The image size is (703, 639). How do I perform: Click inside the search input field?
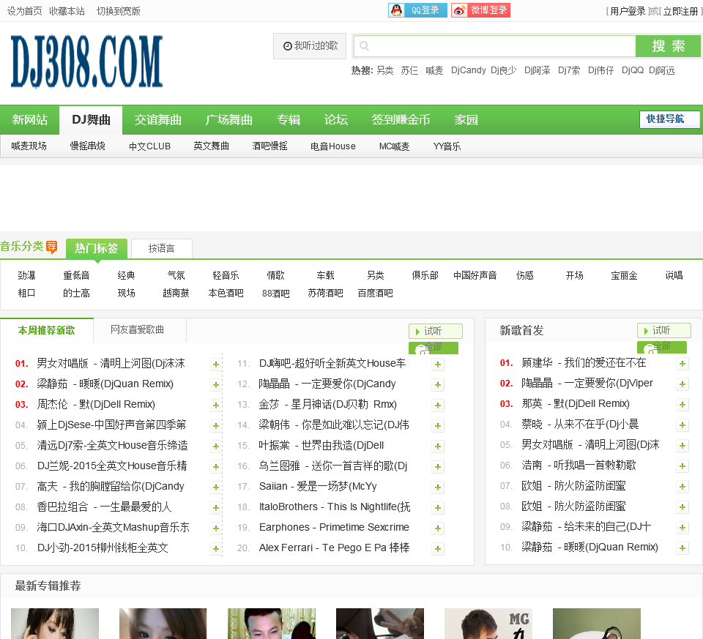(495, 45)
